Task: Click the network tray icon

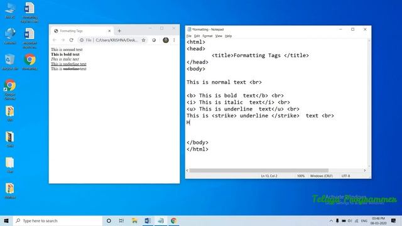Action: pos(356,220)
